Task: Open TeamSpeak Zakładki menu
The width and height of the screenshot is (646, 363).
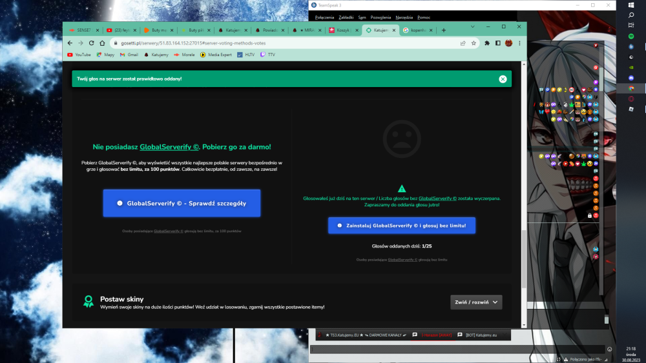Action: coord(346,17)
